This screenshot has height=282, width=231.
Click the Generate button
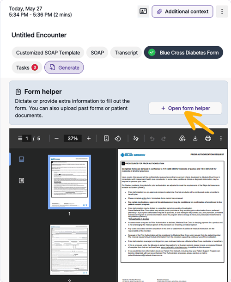click(64, 67)
